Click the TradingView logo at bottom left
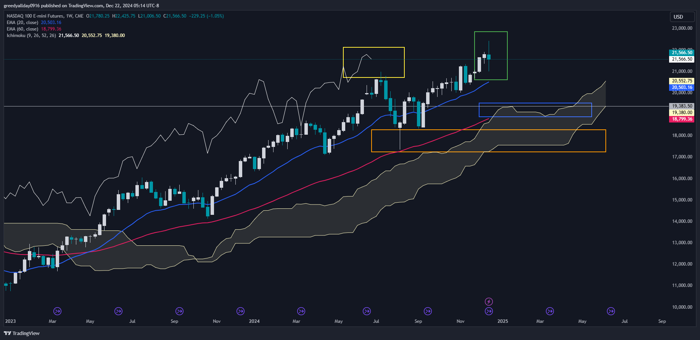 tap(22, 333)
